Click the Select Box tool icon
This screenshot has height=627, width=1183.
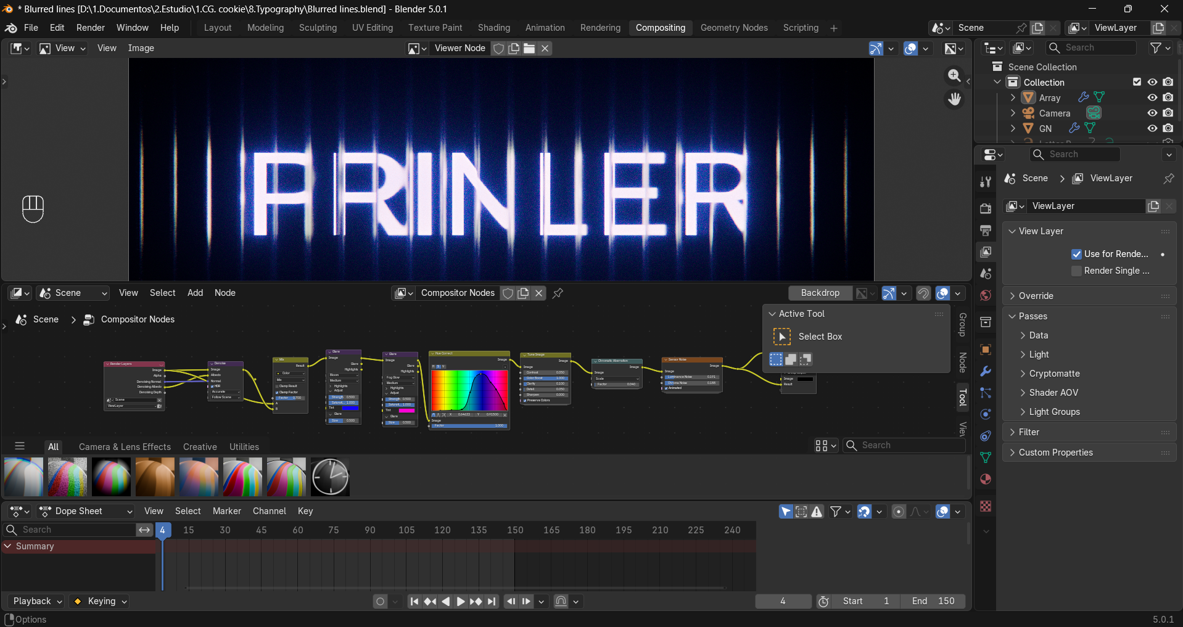pos(781,337)
